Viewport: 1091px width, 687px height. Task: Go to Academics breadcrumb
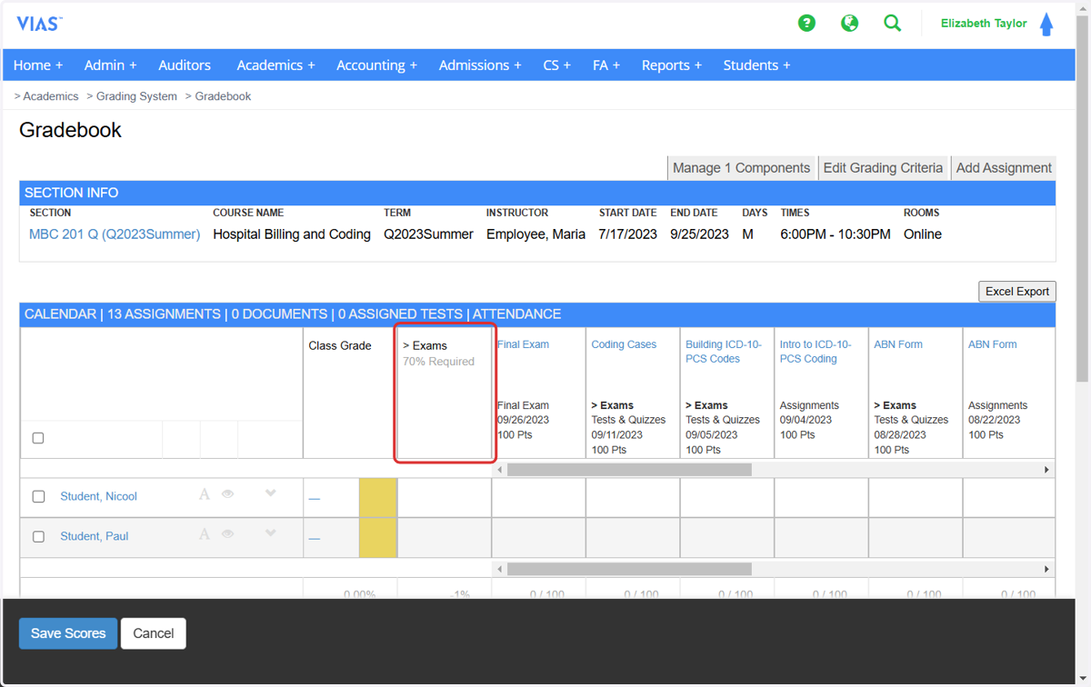(x=51, y=96)
